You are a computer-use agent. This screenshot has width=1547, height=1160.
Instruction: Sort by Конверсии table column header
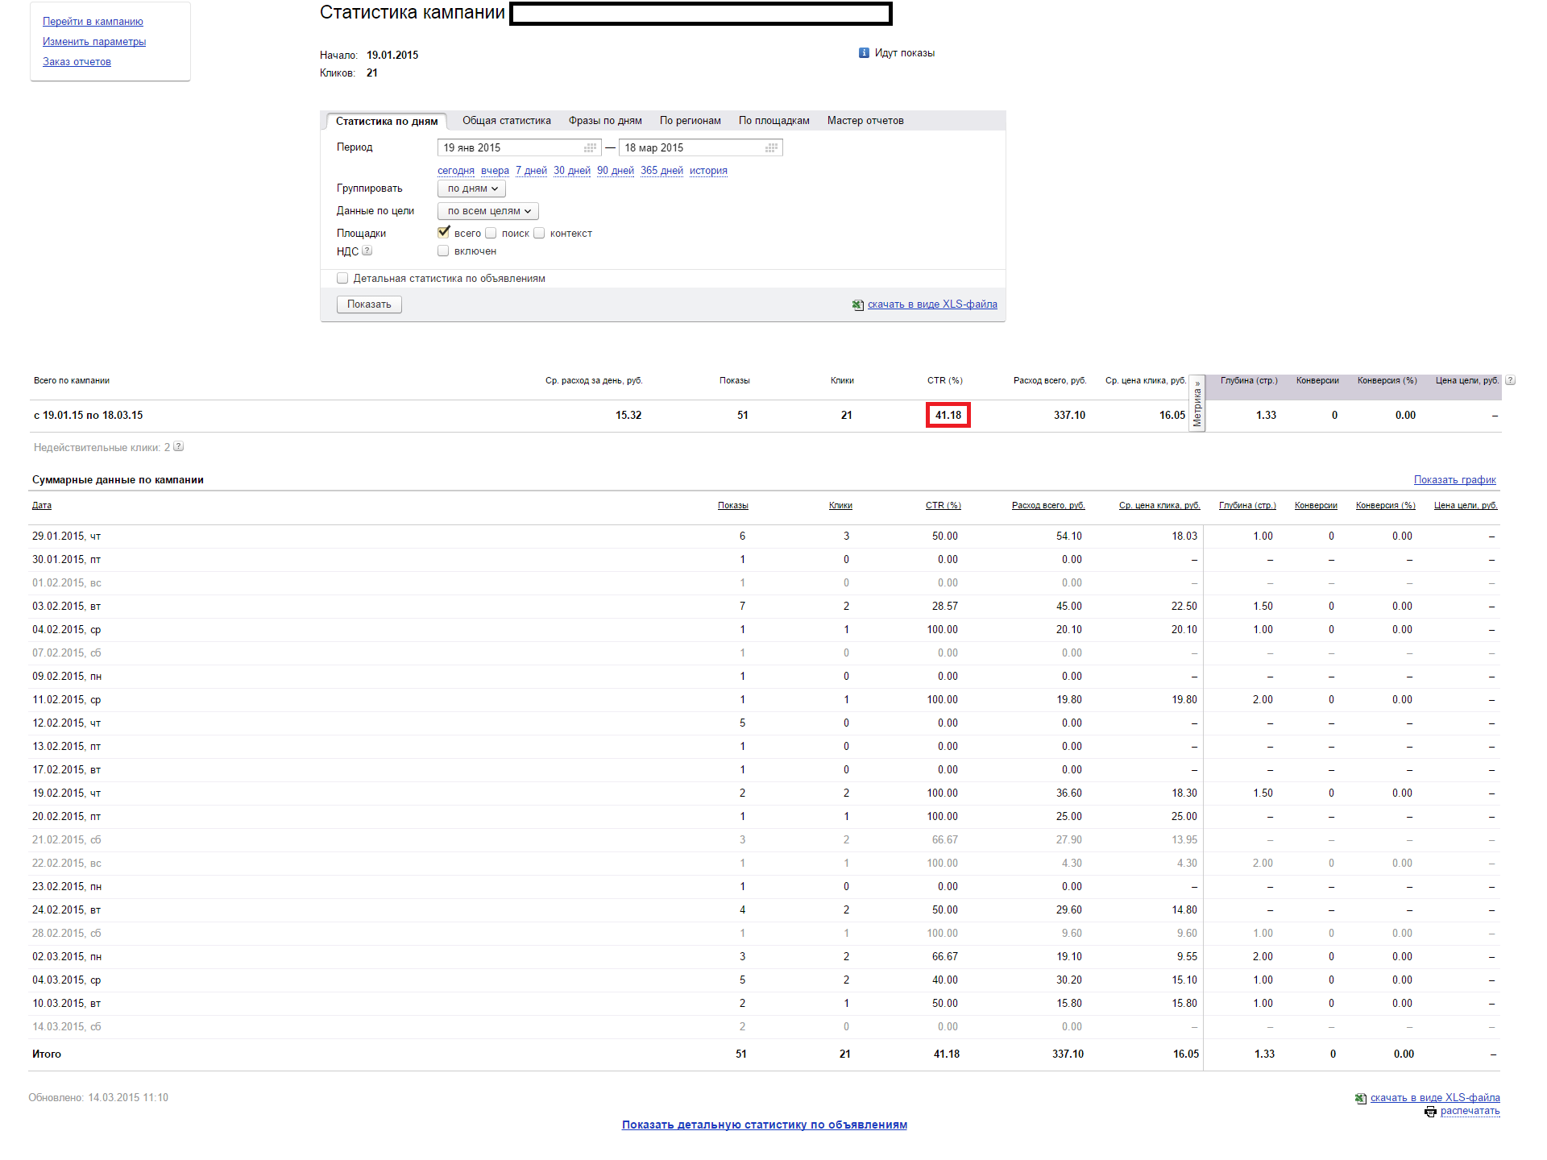click(x=1316, y=506)
